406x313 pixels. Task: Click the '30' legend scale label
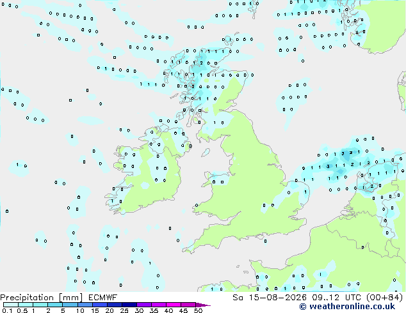point(139,310)
